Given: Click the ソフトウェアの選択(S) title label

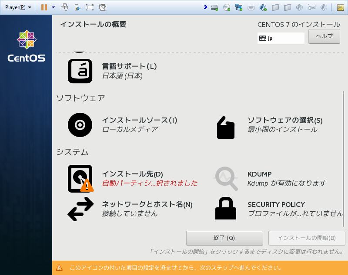Looking at the screenshot, I should 285,120.
